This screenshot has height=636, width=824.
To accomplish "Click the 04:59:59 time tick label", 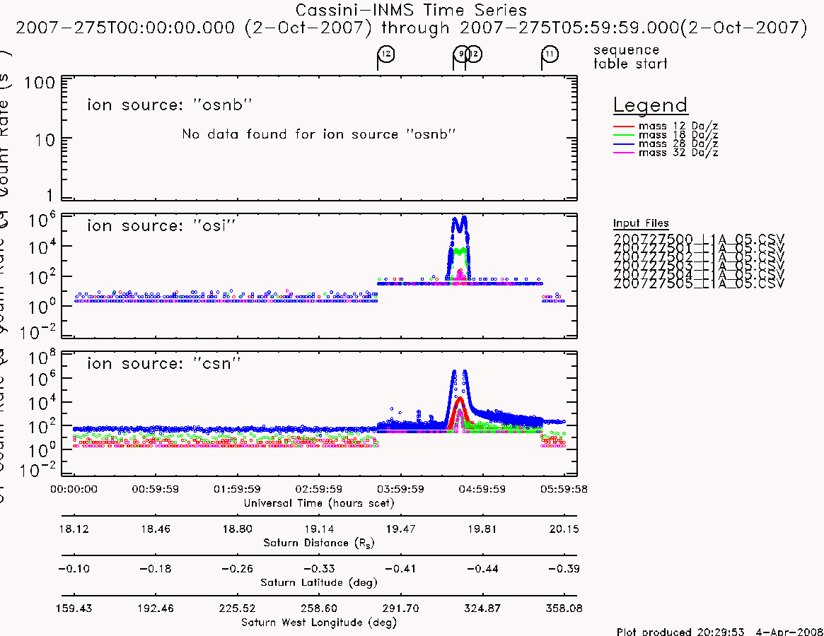I will (x=482, y=489).
